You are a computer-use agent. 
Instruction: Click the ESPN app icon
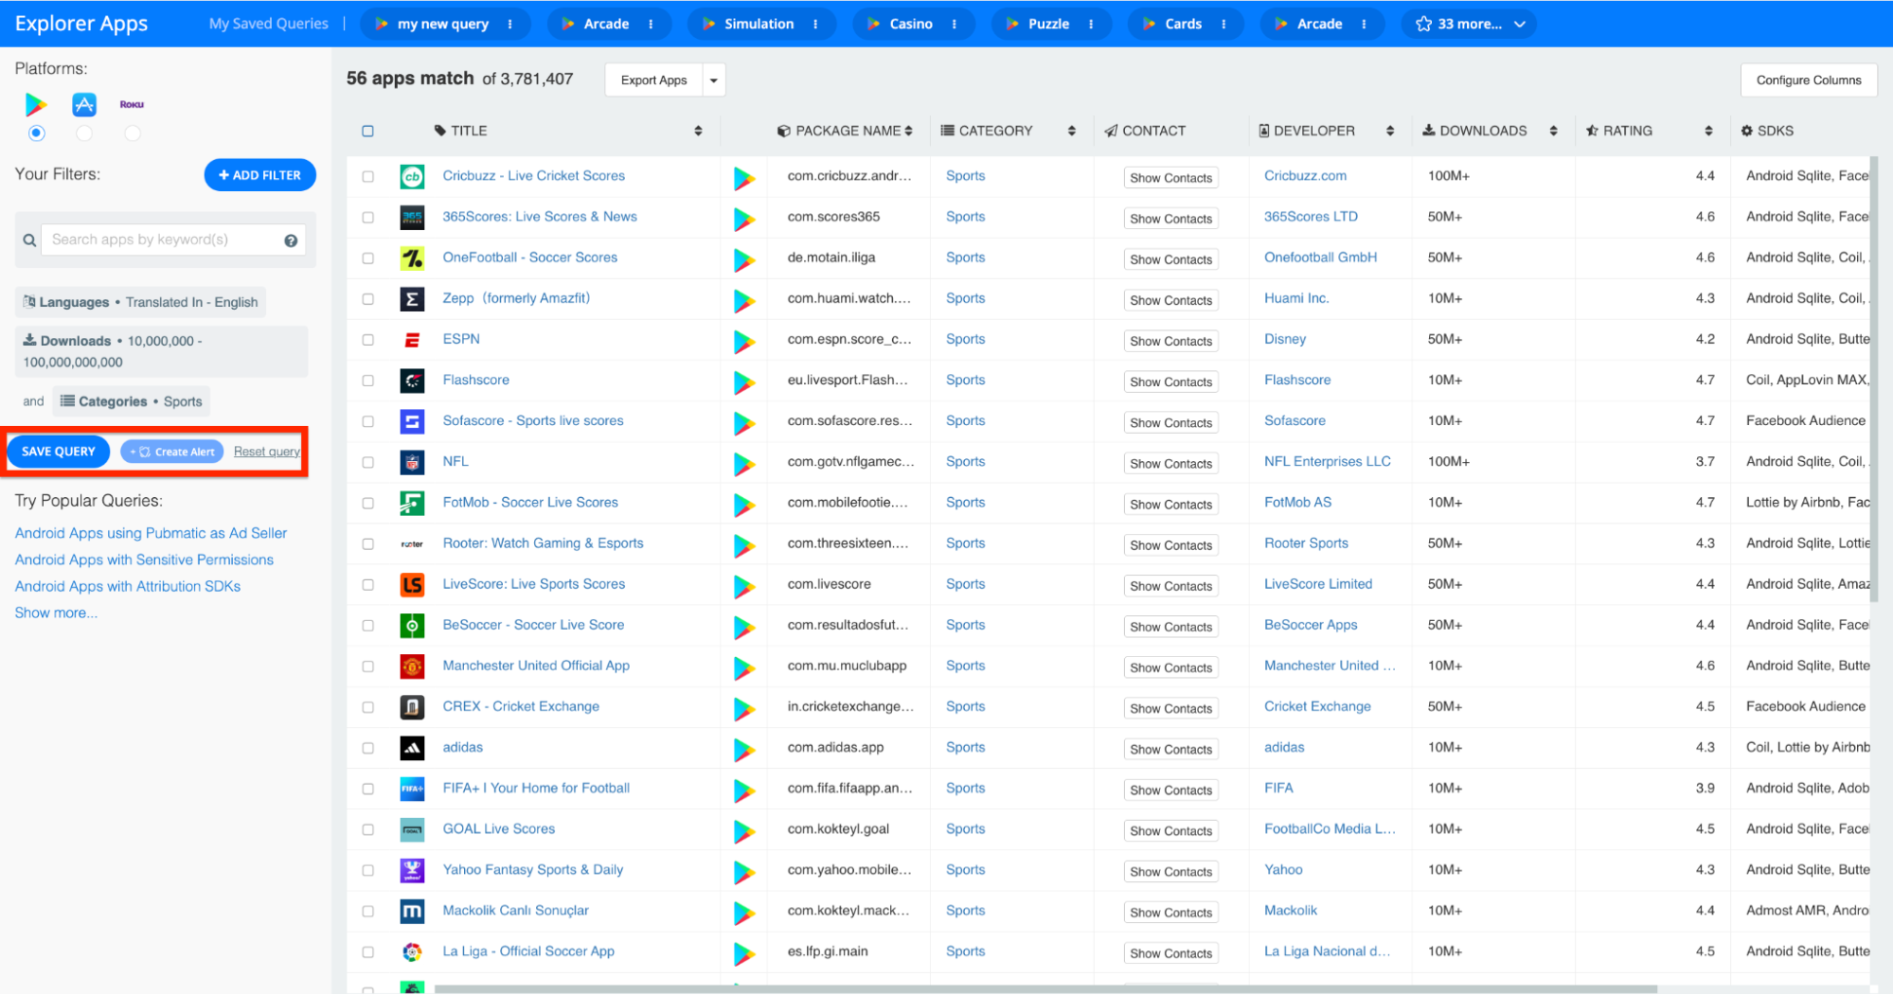pyautogui.click(x=412, y=339)
